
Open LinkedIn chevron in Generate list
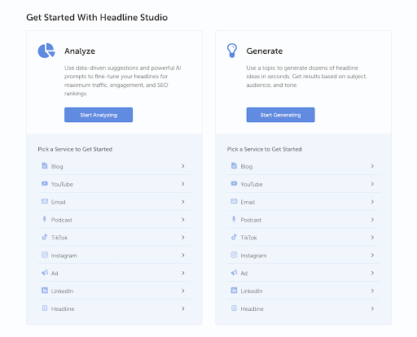point(372,291)
